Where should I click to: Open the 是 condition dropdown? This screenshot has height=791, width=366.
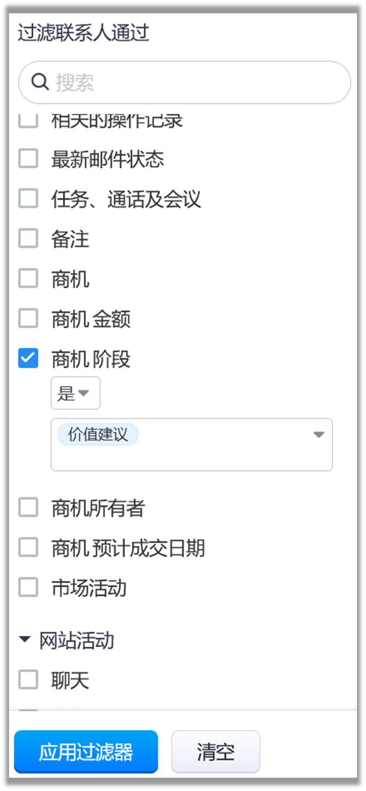point(75,393)
